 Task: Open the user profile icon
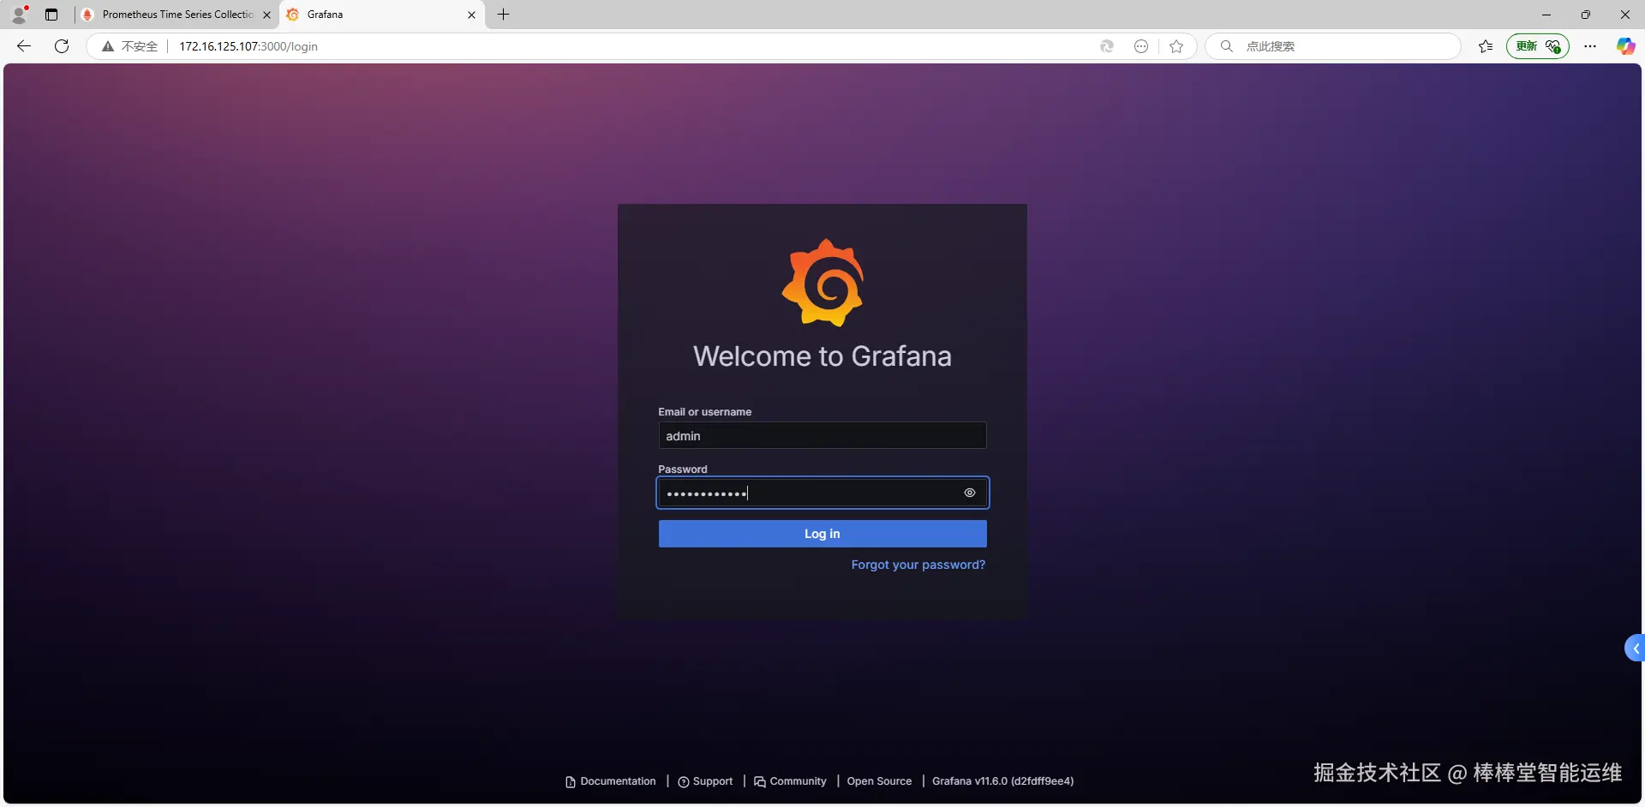pyautogui.click(x=19, y=15)
